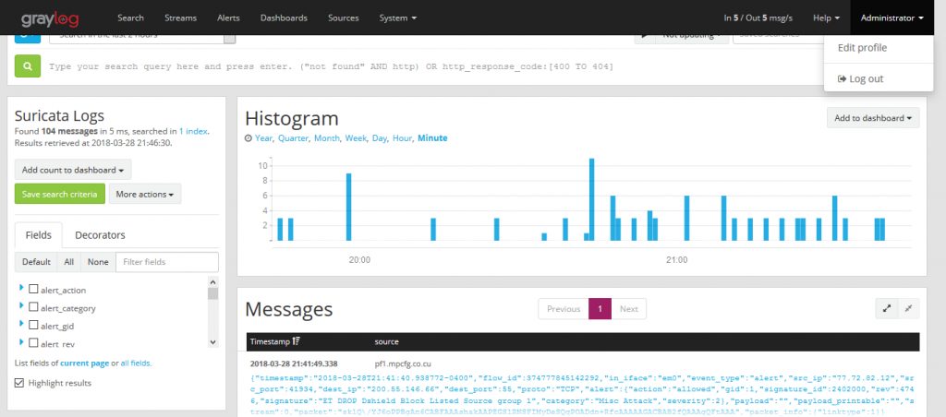Expand the alert_action field arrow
This screenshot has height=417, width=946.
22,289
